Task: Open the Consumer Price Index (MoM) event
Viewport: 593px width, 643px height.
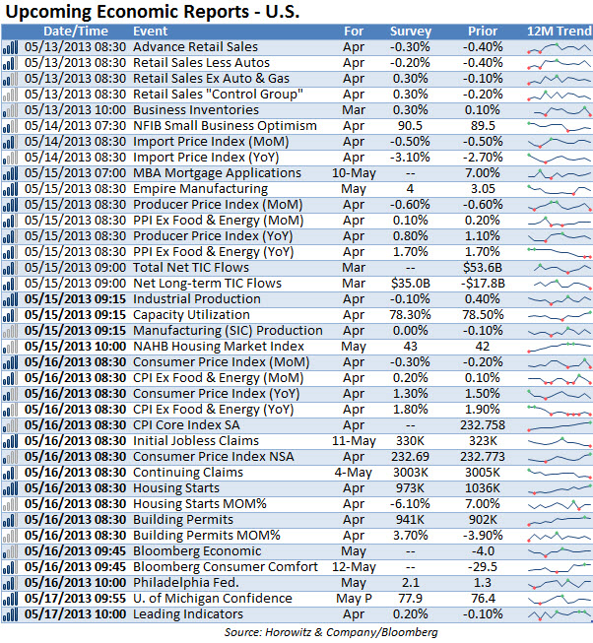Action: pos(221,362)
